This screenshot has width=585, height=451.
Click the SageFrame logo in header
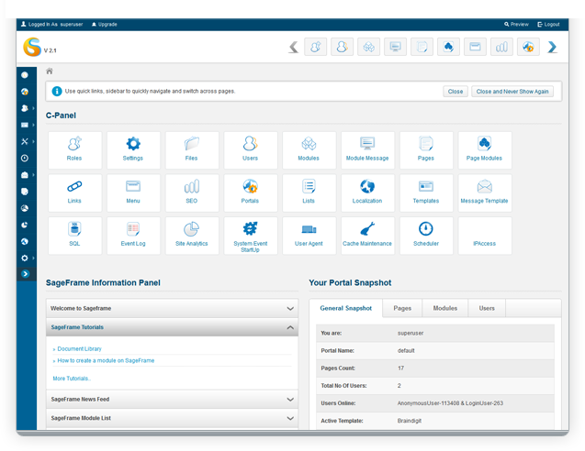point(32,47)
